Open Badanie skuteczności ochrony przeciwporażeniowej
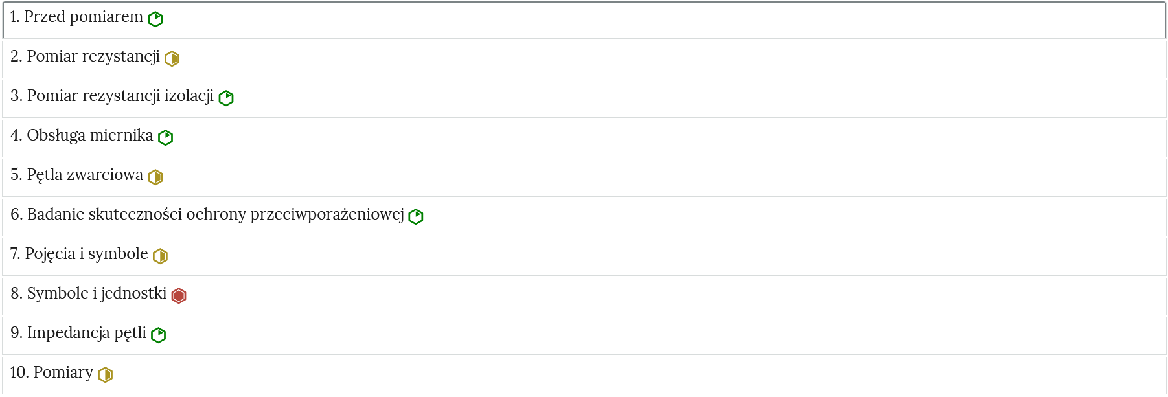 point(207,215)
